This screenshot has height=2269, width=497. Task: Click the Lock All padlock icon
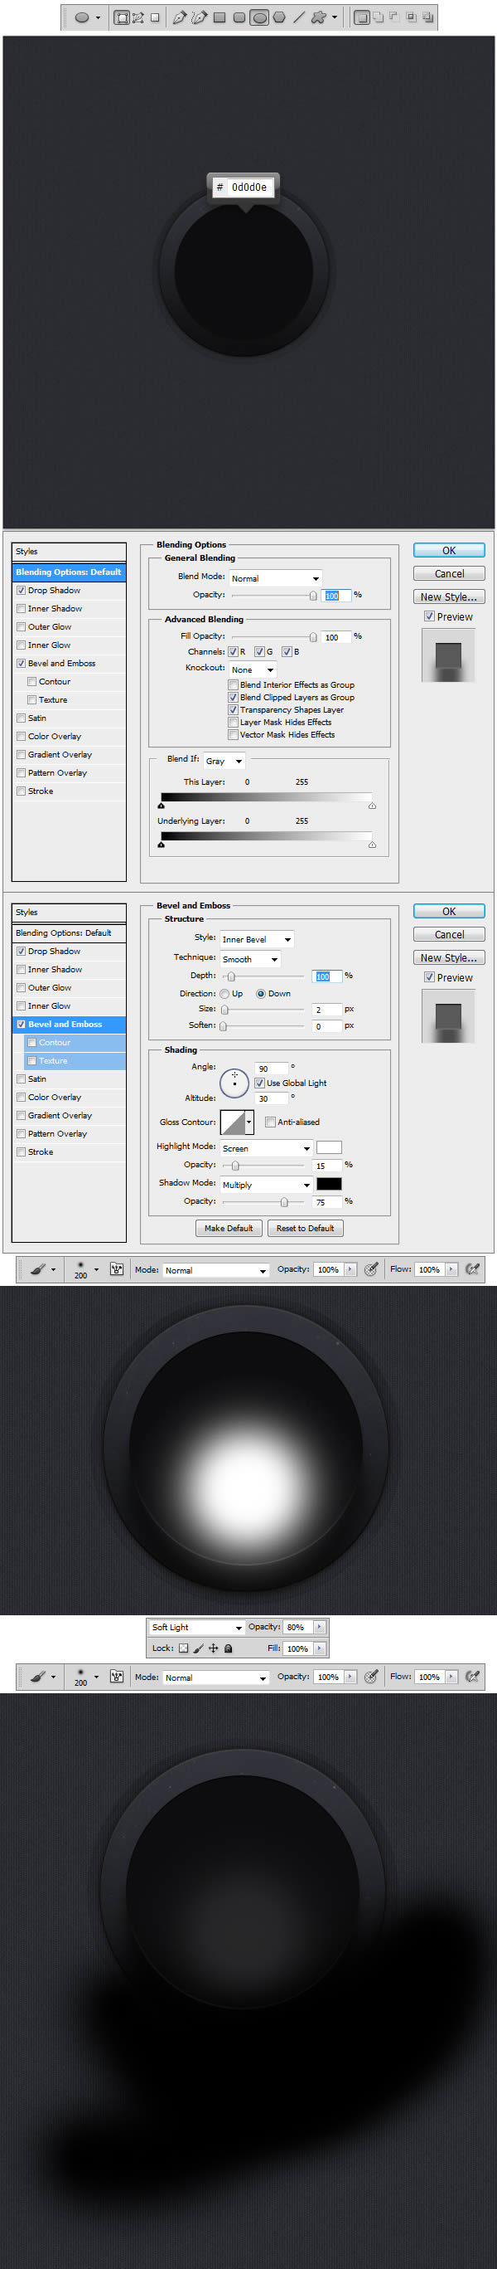[229, 1648]
